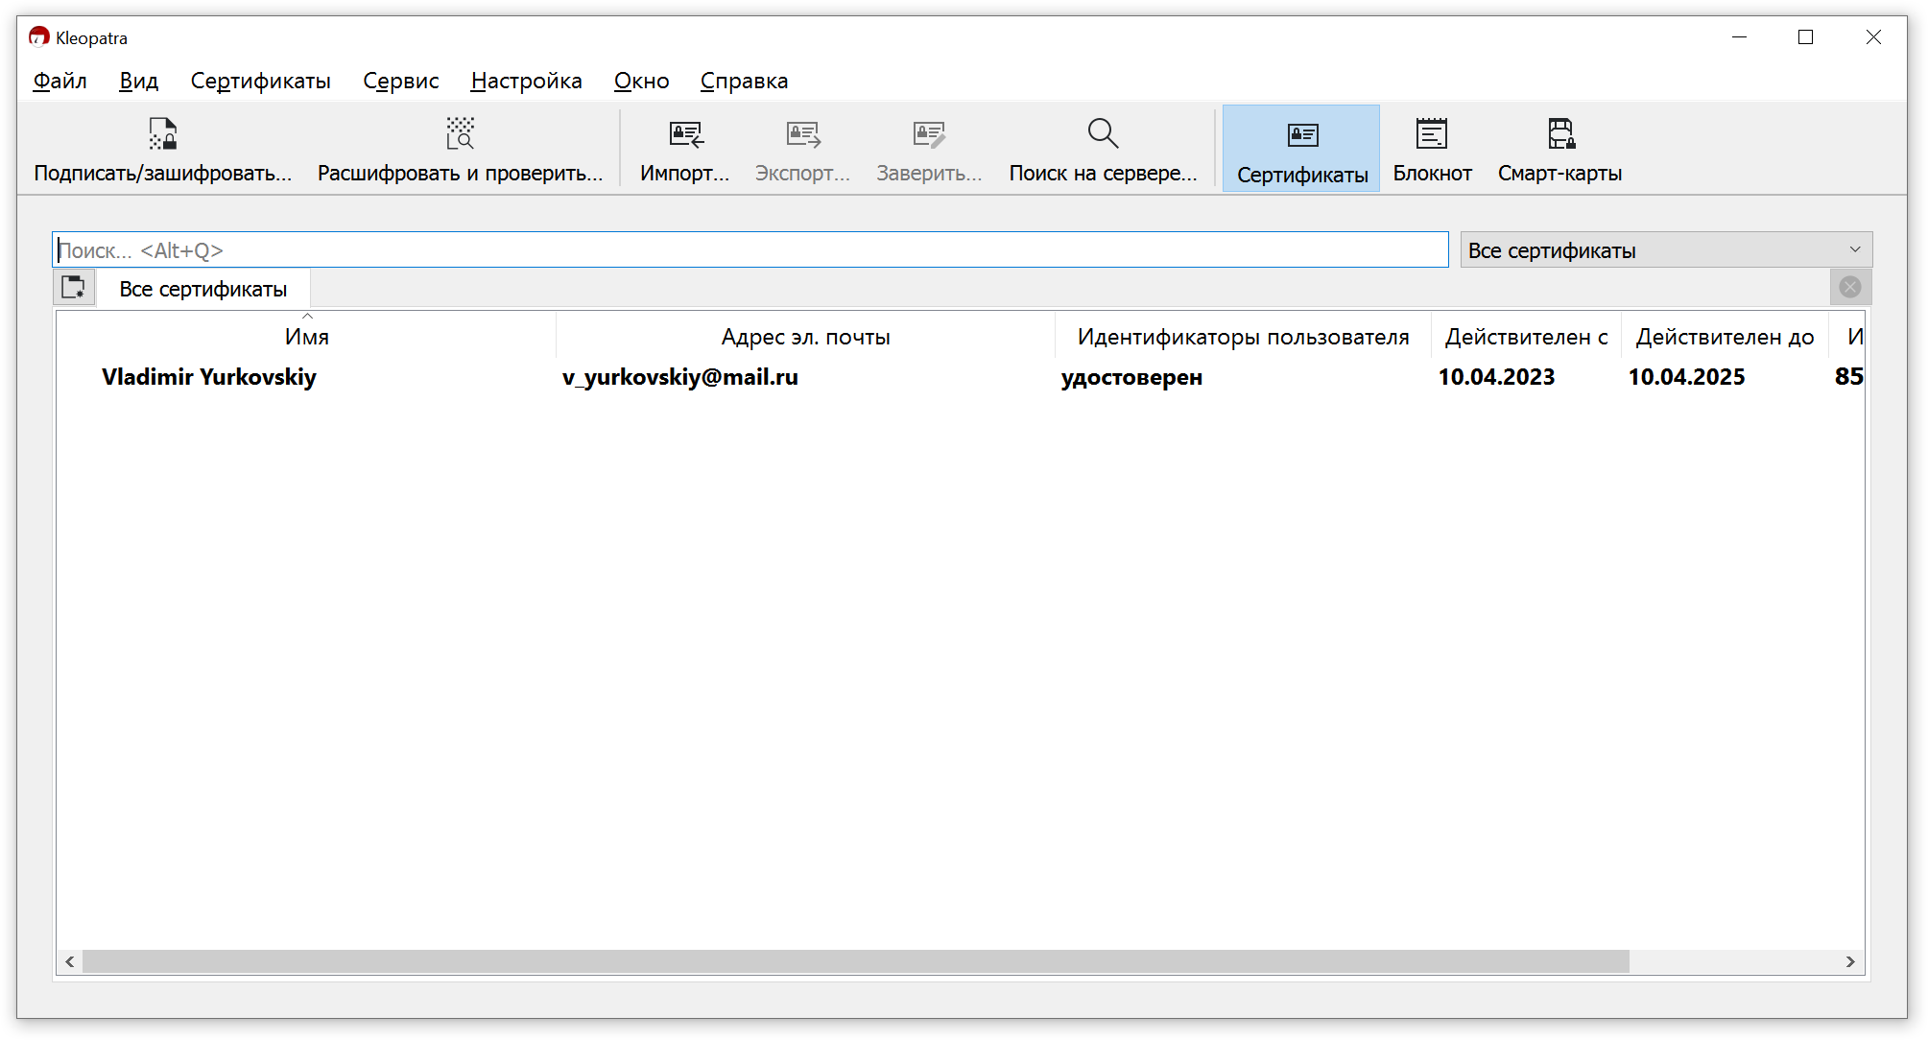Click the v_yurkovskiy@mail.ru email cell
Image resolution: width=1928 pixels, height=1040 pixels.
(680, 377)
